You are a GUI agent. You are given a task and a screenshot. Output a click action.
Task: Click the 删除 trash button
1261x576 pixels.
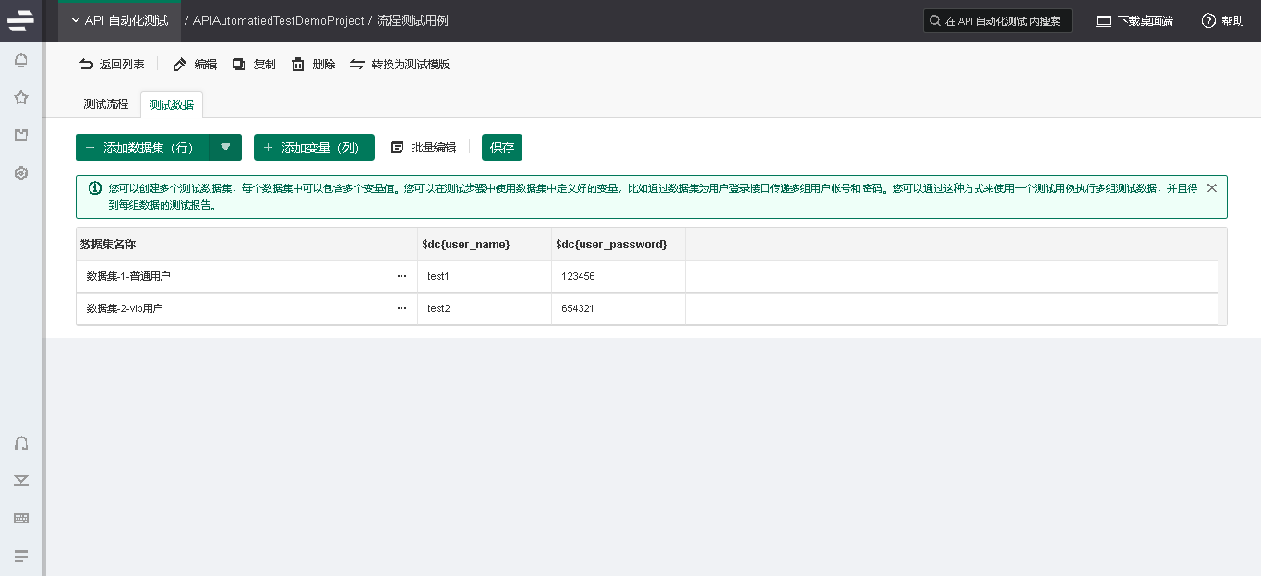313,65
